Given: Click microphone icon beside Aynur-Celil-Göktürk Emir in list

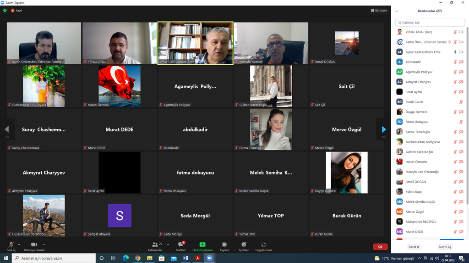Looking at the screenshot, I should (x=455, y=52).
